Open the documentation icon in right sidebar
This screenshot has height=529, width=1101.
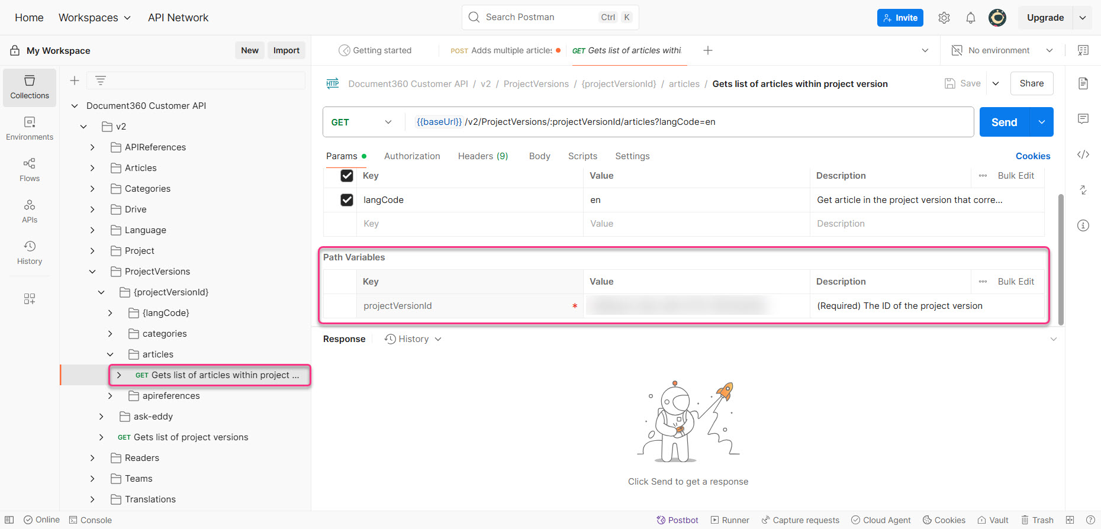click(x=1083, y=83)
